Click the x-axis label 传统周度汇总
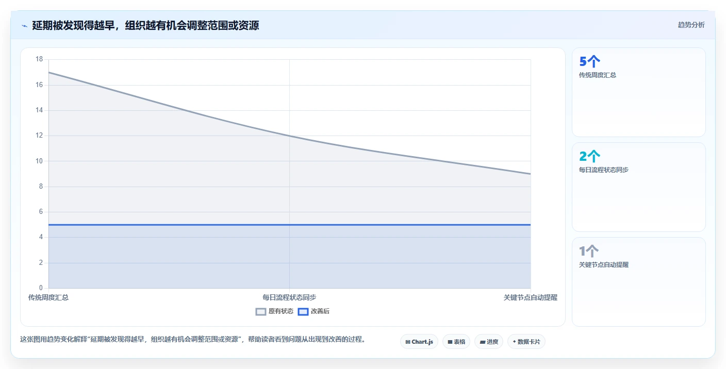Viewport: 726px width, 369px height. coord(48,297)
